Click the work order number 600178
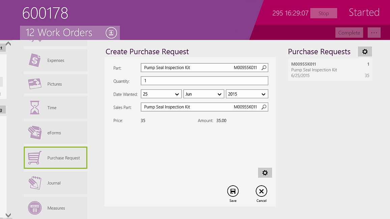Screen dimensions: 390x219 [45, 13]
